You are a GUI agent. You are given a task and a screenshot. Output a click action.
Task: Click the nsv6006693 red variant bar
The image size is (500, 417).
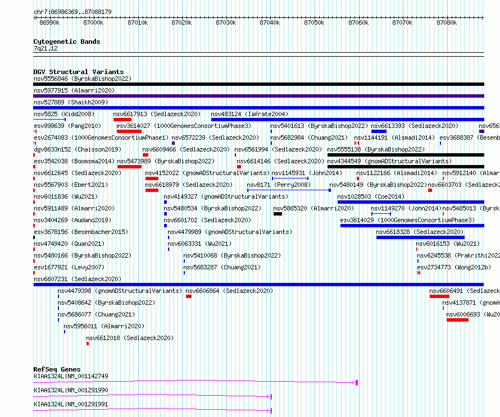tap(458, 320)
